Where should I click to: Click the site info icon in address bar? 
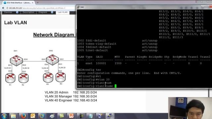pyautogui.click(x=7, y=8)
